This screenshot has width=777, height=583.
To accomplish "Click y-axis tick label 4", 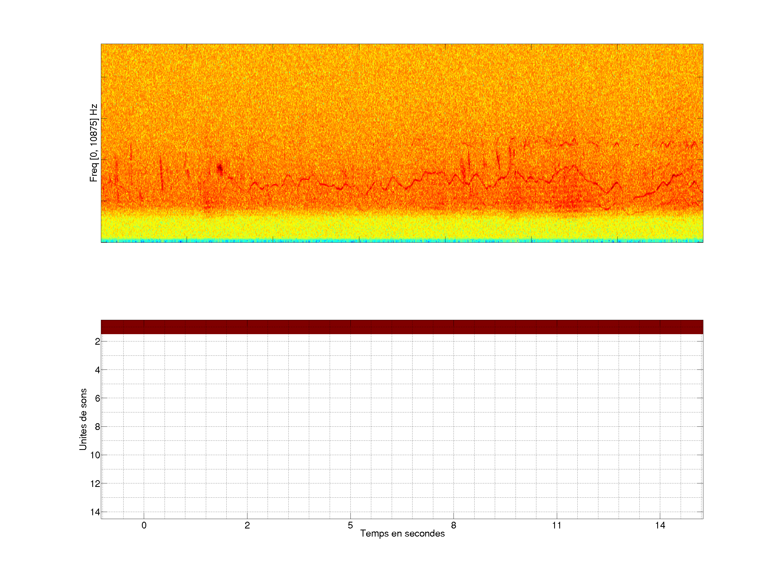I will point(97,370).
